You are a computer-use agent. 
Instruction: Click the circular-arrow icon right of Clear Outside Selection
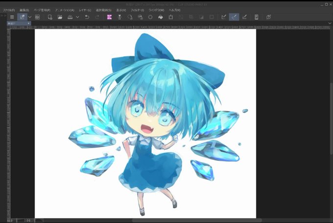[130, 17]
